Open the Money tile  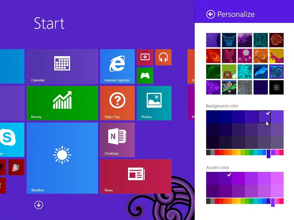pyautogui.click(x=62, y=103)
